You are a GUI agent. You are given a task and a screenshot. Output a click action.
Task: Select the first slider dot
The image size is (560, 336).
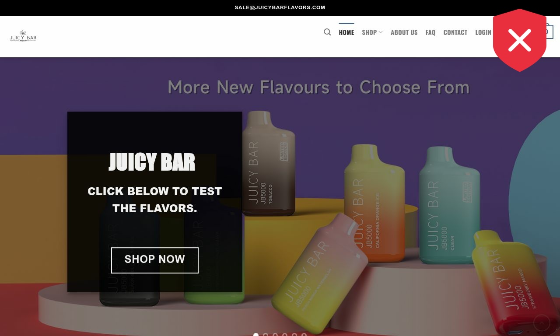(x=256, y=335)
